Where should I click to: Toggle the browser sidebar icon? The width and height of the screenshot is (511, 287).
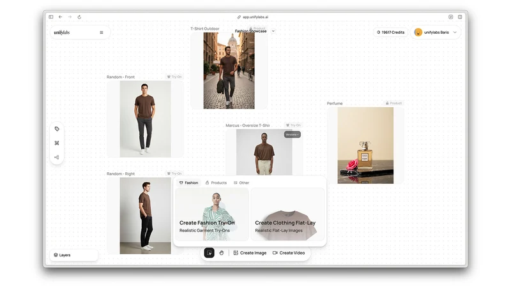tap(51, 17)
